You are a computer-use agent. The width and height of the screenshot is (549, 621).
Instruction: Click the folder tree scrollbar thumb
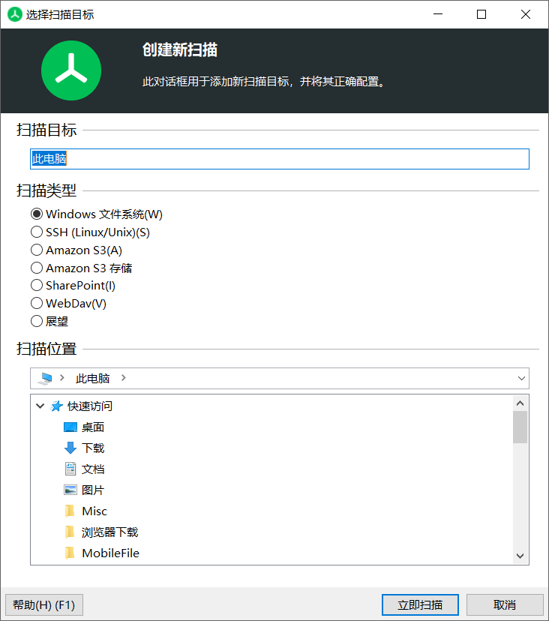click(520, 427)
